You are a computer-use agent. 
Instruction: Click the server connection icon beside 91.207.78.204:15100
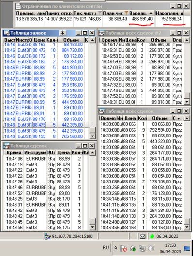[47, 237]
